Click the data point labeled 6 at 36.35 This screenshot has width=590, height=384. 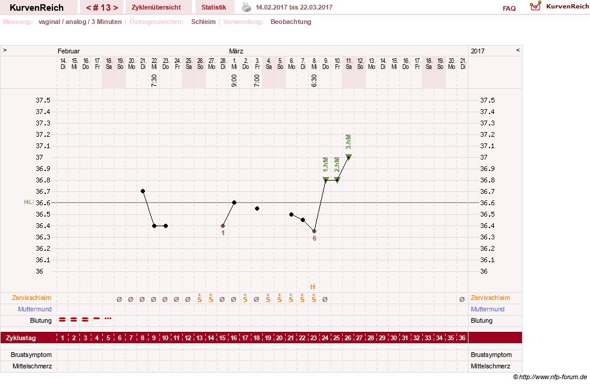point(314,231)
